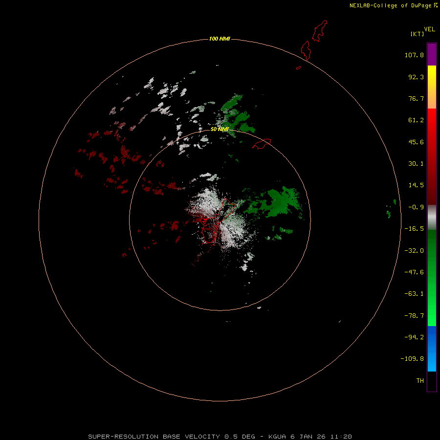Click the 50 NMI range ring label
This screenshot has width=440, height=440.
[x=220, y=130]
